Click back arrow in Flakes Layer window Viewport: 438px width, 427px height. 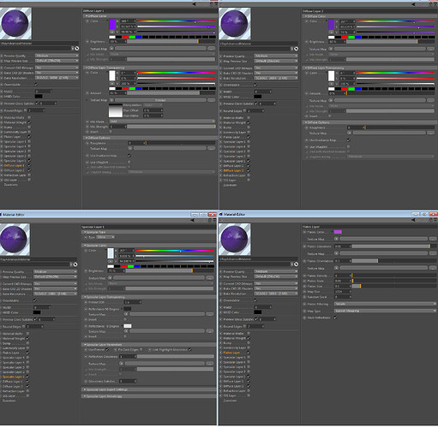click(414, 220)
